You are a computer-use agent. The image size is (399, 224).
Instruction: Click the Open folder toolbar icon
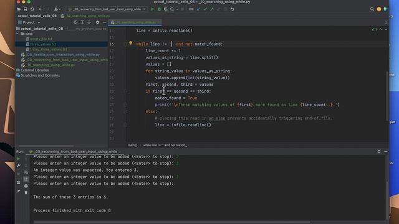[x=19, y=9]
